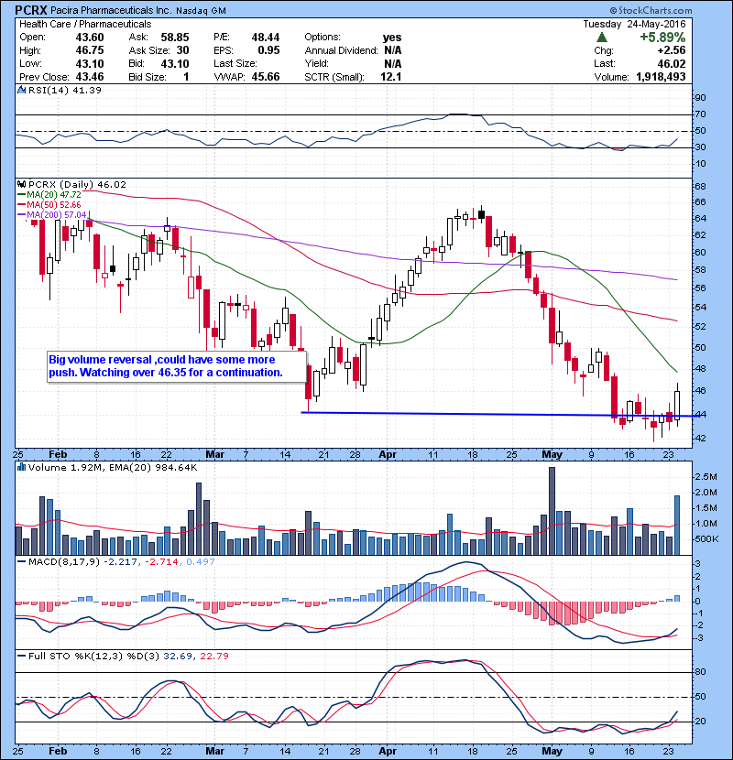Click the PCRX ticker symbol title
This screenshot has height=760, width=733.
(31, 10)
